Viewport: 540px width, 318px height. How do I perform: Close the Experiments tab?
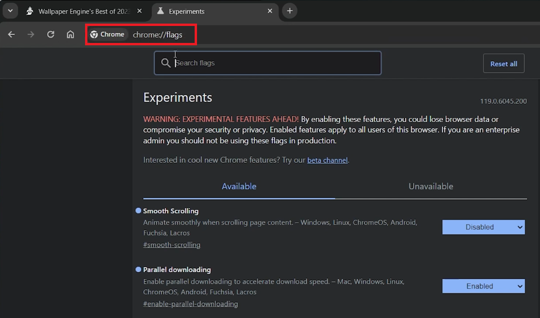pyautogui.click(x=270, y=11)
